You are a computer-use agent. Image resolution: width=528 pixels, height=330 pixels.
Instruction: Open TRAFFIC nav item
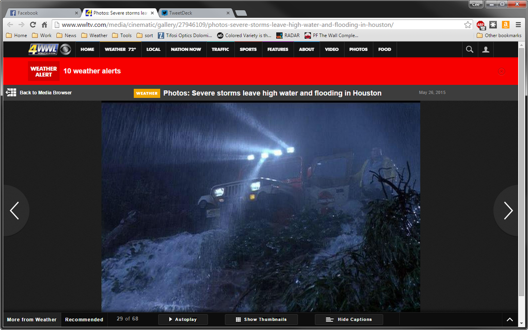point(220,49)
